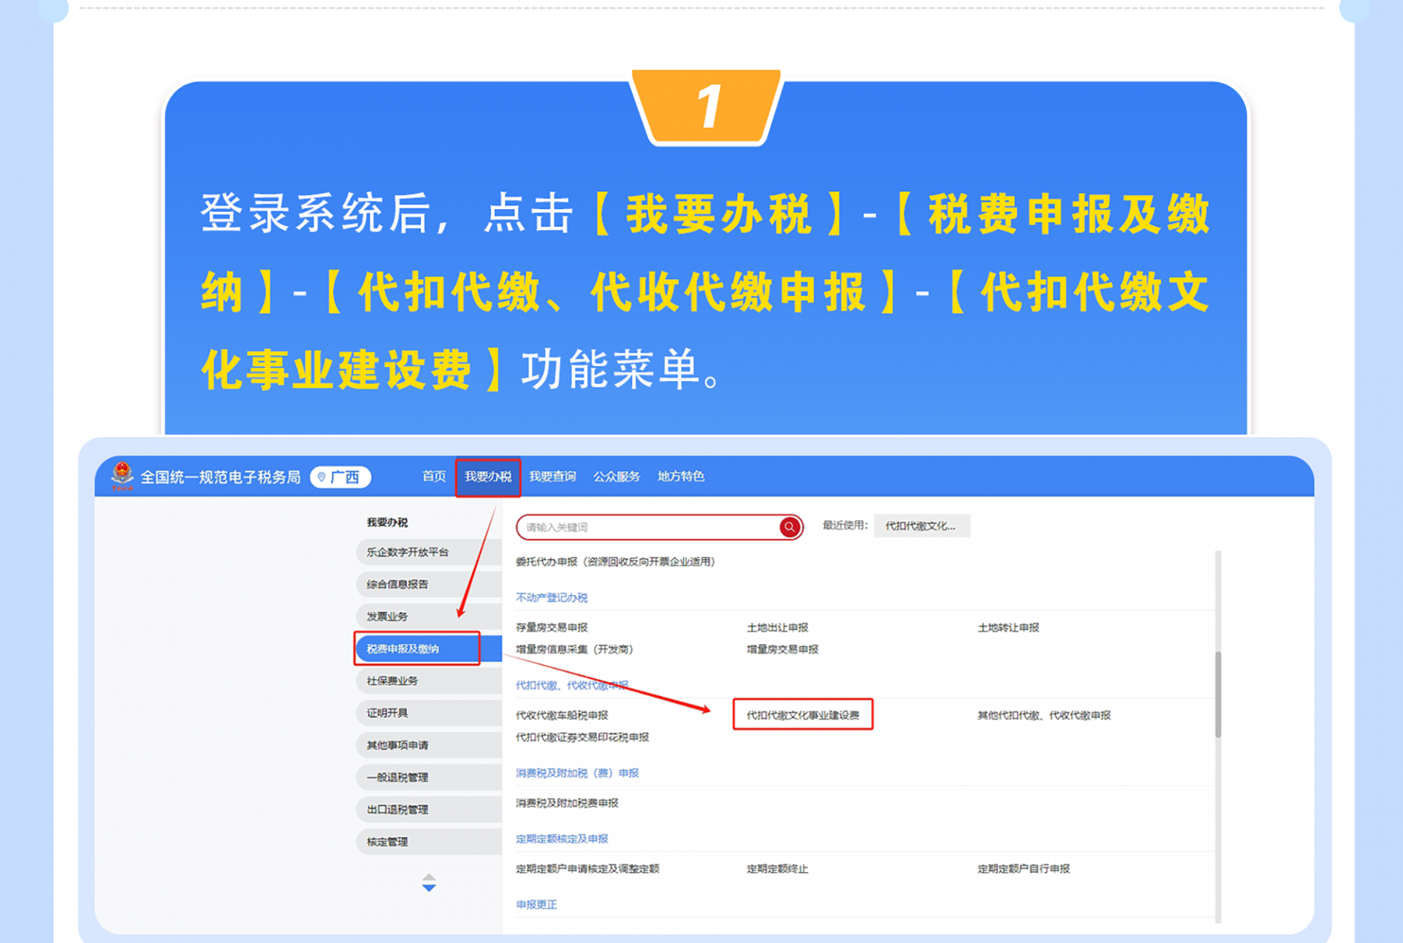Click the location pin next to 广西

coord(322,477)
